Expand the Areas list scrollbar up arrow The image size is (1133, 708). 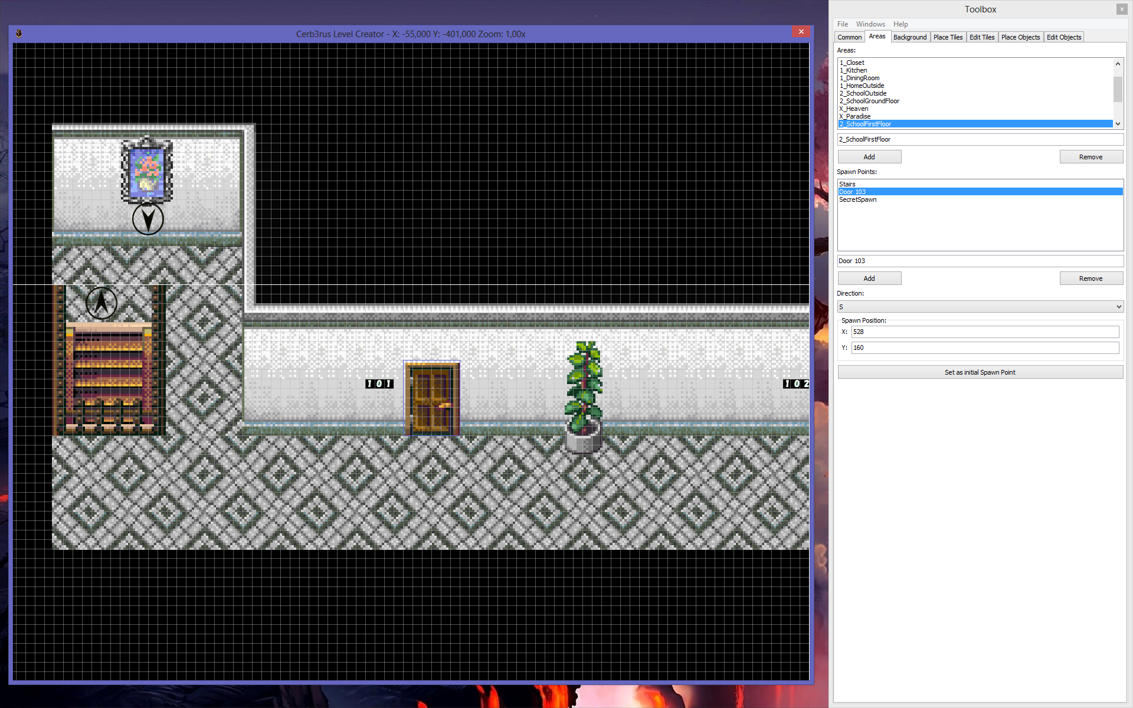(1118, 64)
